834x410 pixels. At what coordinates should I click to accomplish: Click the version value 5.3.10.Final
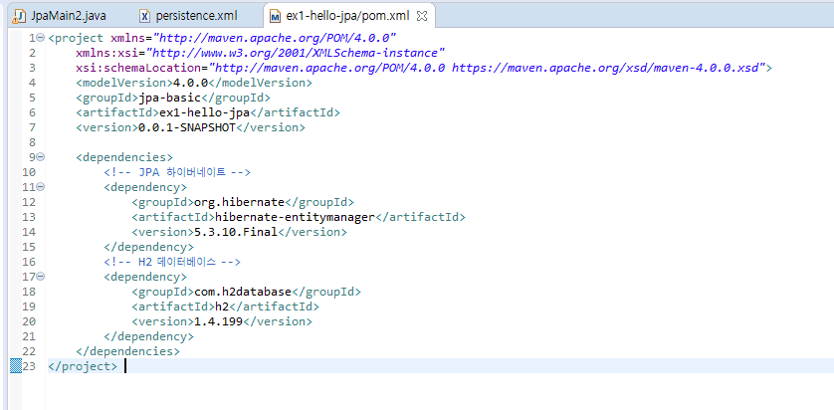click(x=234, y=232)
